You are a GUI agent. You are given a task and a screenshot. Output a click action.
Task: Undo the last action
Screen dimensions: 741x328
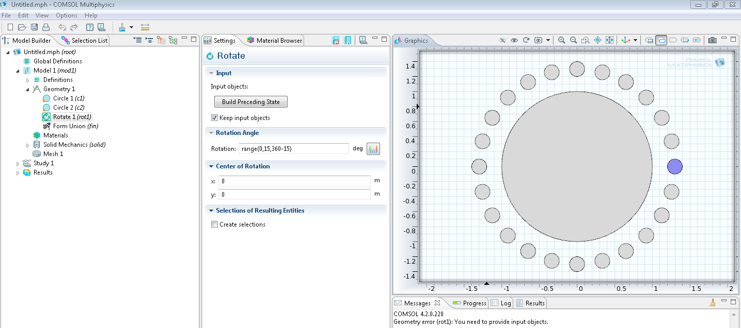(62, 27)
